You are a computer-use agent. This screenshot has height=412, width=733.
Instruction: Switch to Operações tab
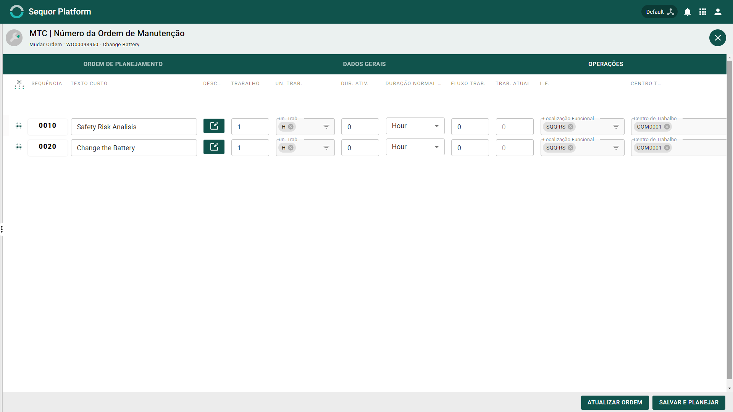point(605,64)
